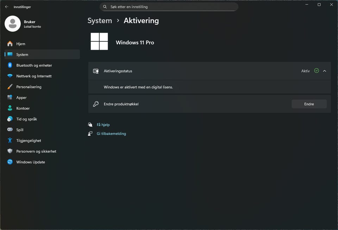Open the Apper settings page

42,97
